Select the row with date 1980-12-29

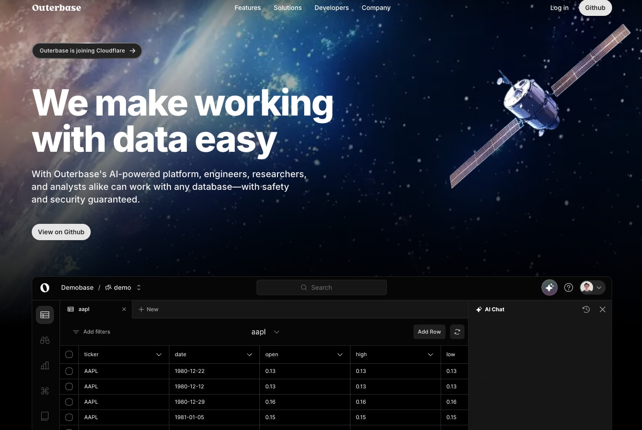point(69,402)
